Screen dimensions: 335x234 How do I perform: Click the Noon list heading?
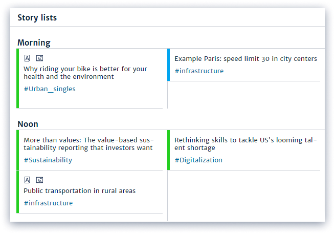[x=28, y=124]
